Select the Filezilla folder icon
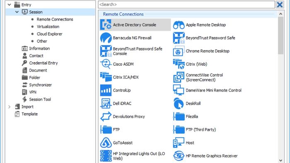 (179, 117)
